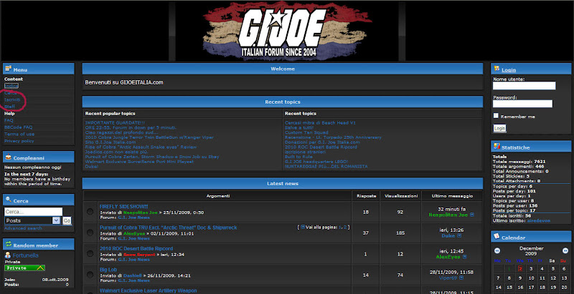
Task: Open Indice in the Content menu
Action: (11, 86)
